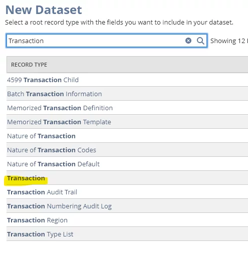Screen dimensions: 248x261
Task: Choose Memorized Transaction Template record type
Action: pos(59,122)
